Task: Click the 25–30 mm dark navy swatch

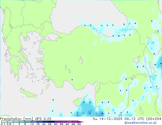Action: pyautogui.click(x=51, y=122)
